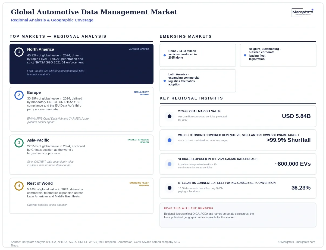Click the dot icon for CARIAD data breach
The height and width of the screenshot is (250, 326).
170,164
